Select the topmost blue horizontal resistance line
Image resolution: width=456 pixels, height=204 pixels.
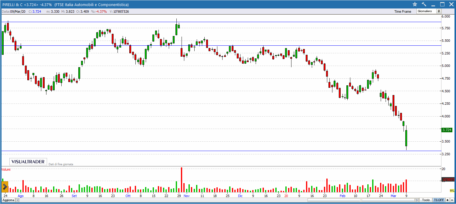(221, 22)
